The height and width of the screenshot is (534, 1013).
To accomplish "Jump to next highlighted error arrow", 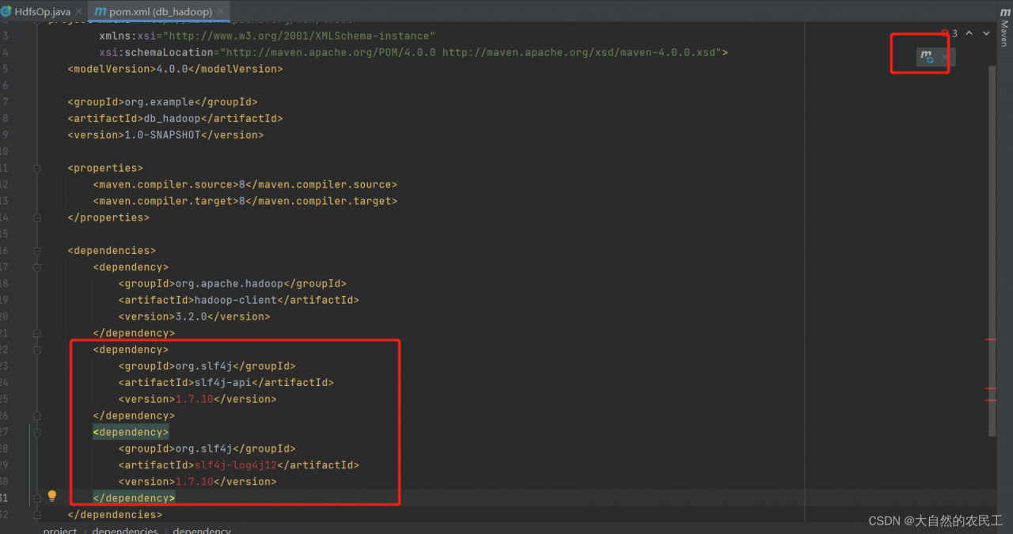I will (986, 33).
